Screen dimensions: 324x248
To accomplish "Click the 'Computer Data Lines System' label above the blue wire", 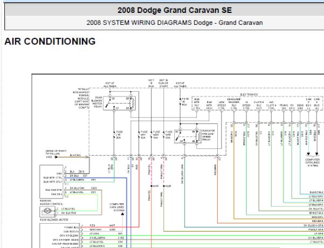I will (117, 207).
